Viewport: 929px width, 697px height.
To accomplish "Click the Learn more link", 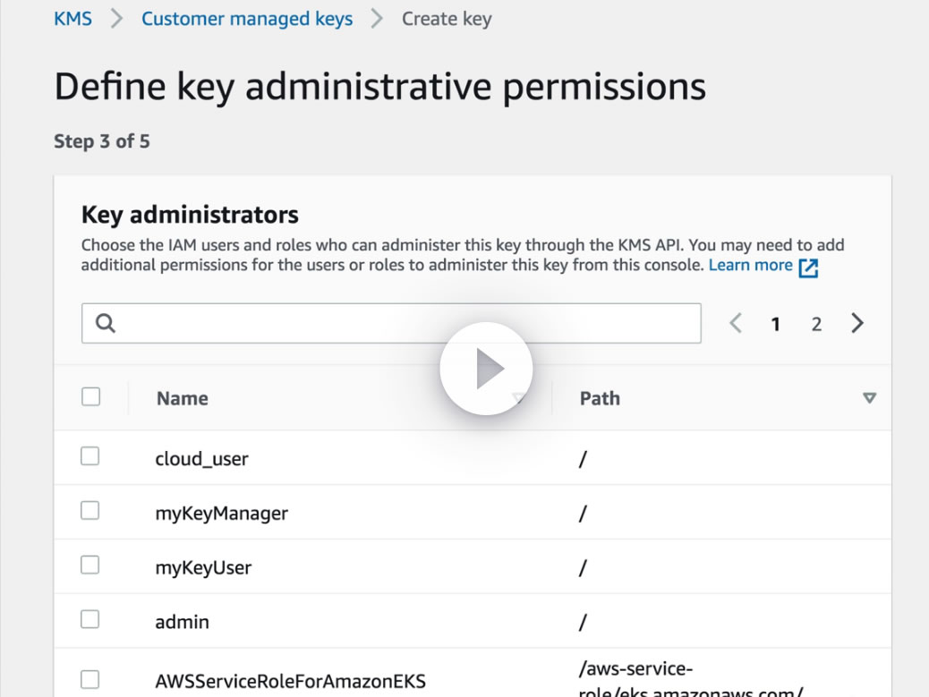I will point(750,266).
